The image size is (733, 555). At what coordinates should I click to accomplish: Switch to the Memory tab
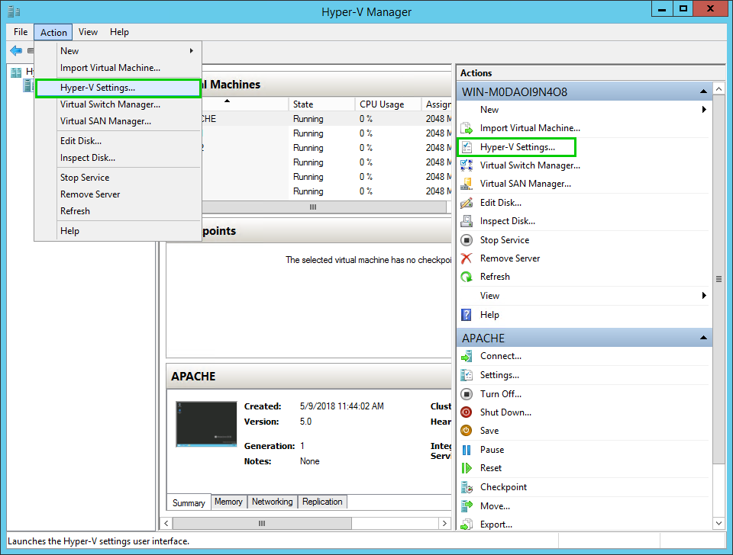click(228, 502)
